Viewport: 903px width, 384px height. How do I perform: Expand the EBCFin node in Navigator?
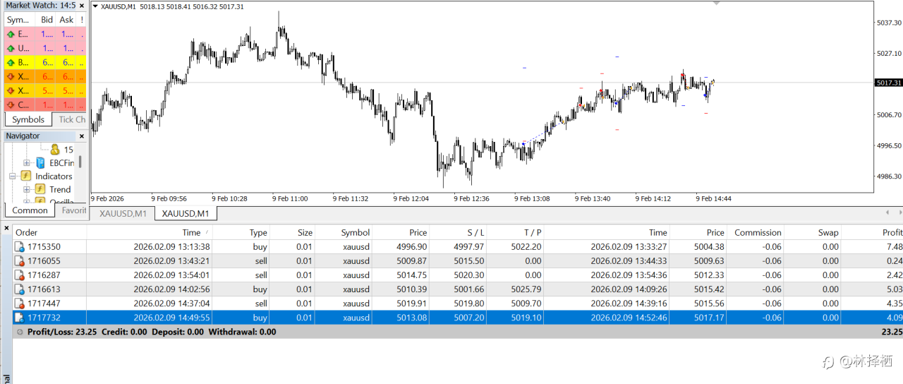26,163
